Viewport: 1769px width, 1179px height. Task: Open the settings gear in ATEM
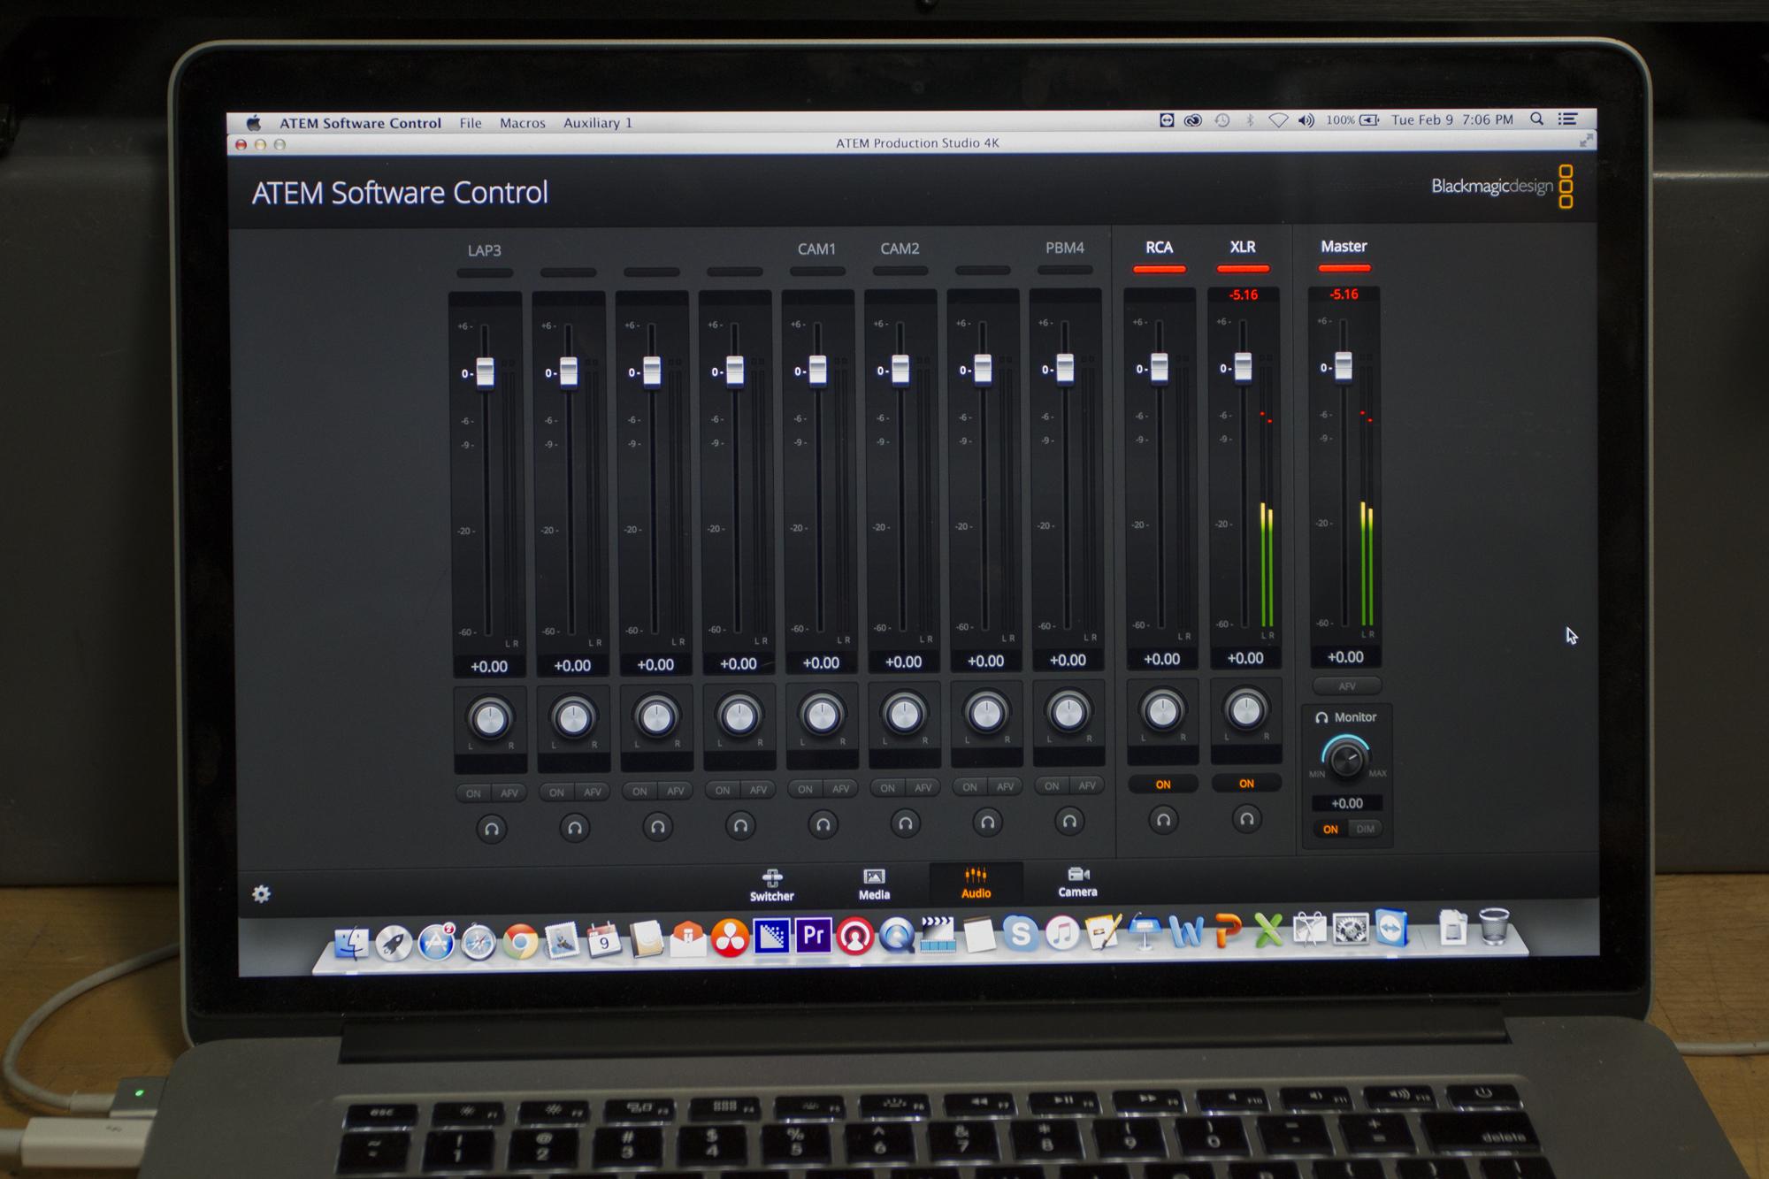pyautogui.click(x=261, y=893)
